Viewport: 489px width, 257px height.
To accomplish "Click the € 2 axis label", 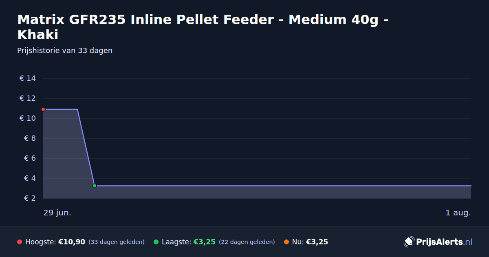I will pyautogui.click(x=30, y=198).
